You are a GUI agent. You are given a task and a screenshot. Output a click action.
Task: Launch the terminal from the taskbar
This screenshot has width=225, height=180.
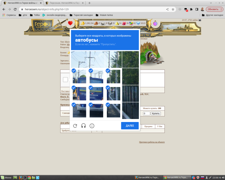point(25,177)
